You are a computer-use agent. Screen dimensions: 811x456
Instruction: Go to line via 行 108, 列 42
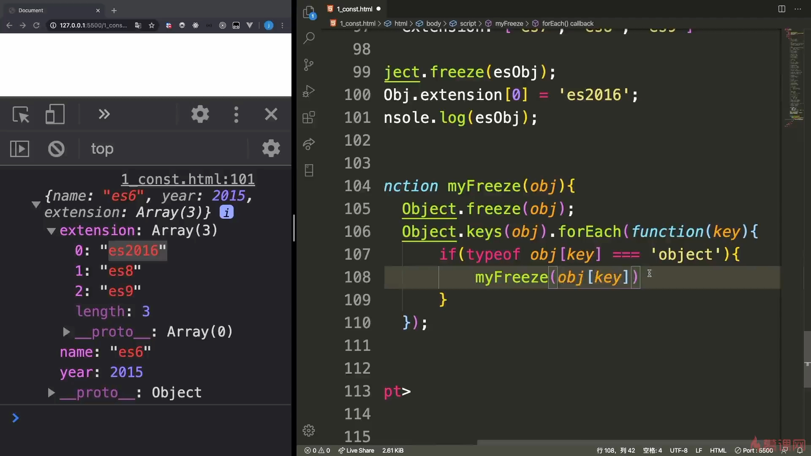[615, 451]
